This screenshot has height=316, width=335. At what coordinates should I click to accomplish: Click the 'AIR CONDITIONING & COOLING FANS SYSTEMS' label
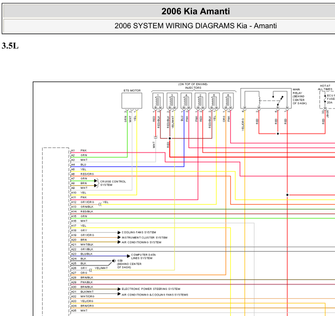click(x=155, y=294)
